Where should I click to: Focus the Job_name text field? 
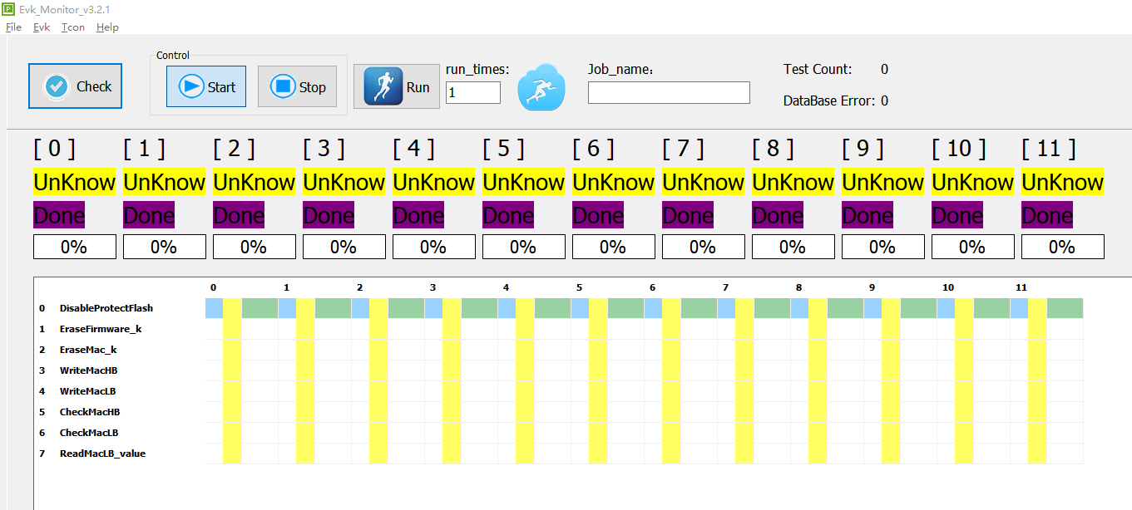point(668,92)
